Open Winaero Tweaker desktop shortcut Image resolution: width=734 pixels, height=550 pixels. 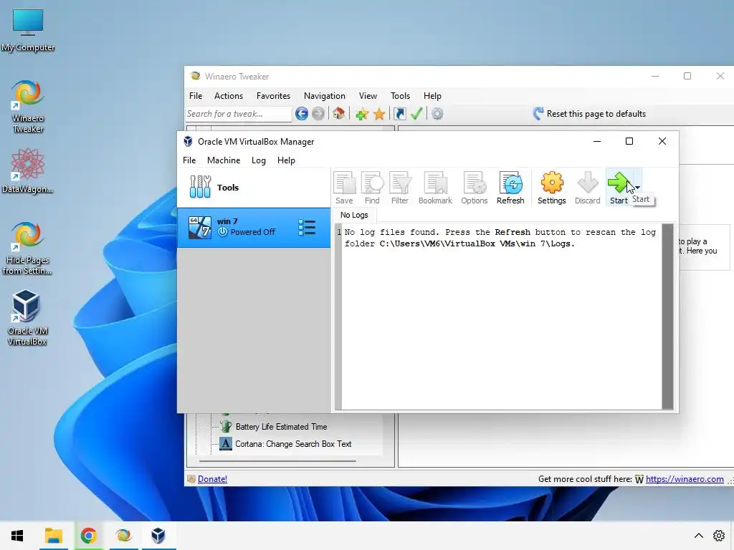[x=28, y=107]
